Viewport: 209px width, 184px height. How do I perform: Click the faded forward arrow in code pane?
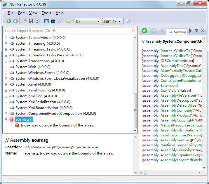(x=154, y=31)
